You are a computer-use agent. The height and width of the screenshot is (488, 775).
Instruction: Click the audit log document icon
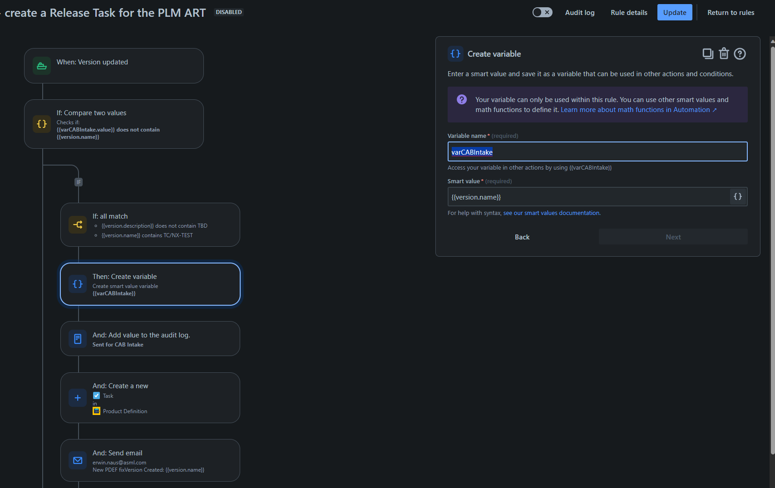click(78, 339)
